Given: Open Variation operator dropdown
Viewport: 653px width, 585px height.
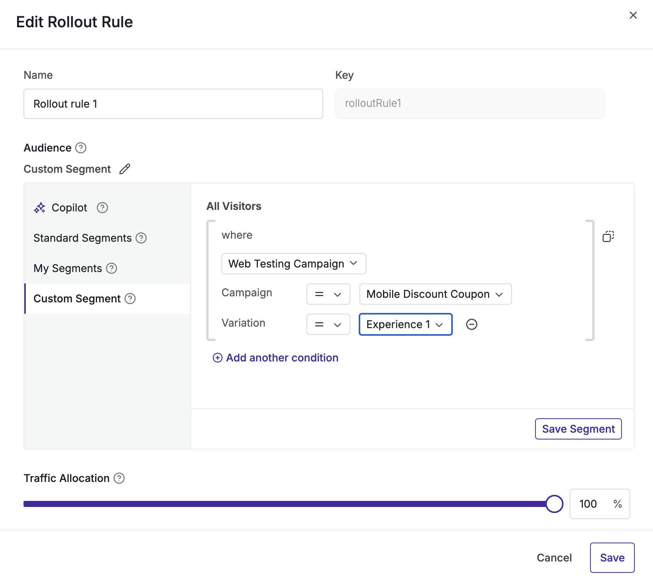Looking at the screenshot, I should (328, 324).
